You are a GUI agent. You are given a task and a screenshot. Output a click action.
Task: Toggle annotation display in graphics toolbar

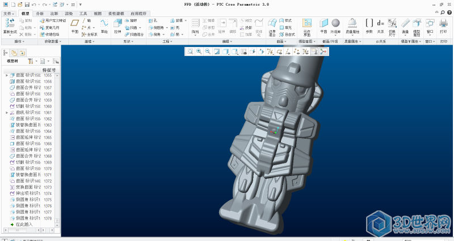coord(314,51)
